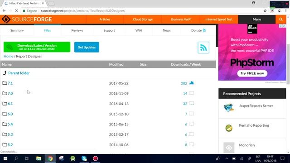Click the Chrome profile icon

(x=254, y=3)
